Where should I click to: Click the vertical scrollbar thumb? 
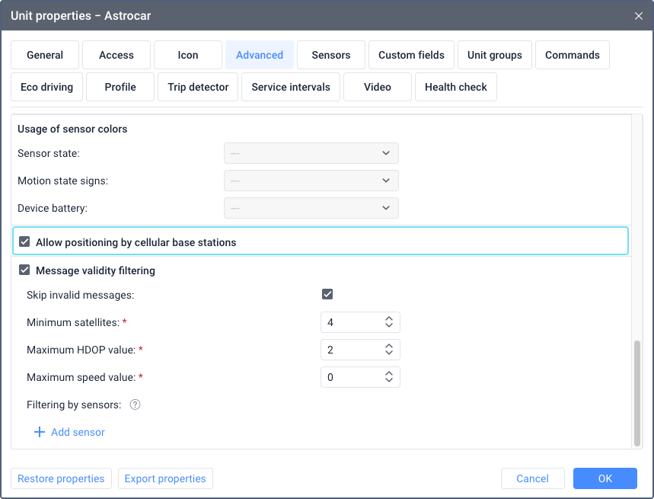[x=637, y=392]
